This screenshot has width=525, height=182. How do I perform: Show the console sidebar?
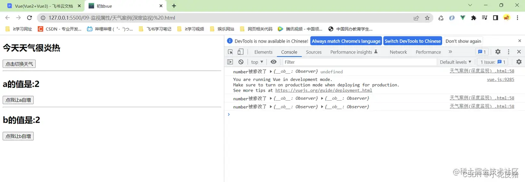(230, 62)
